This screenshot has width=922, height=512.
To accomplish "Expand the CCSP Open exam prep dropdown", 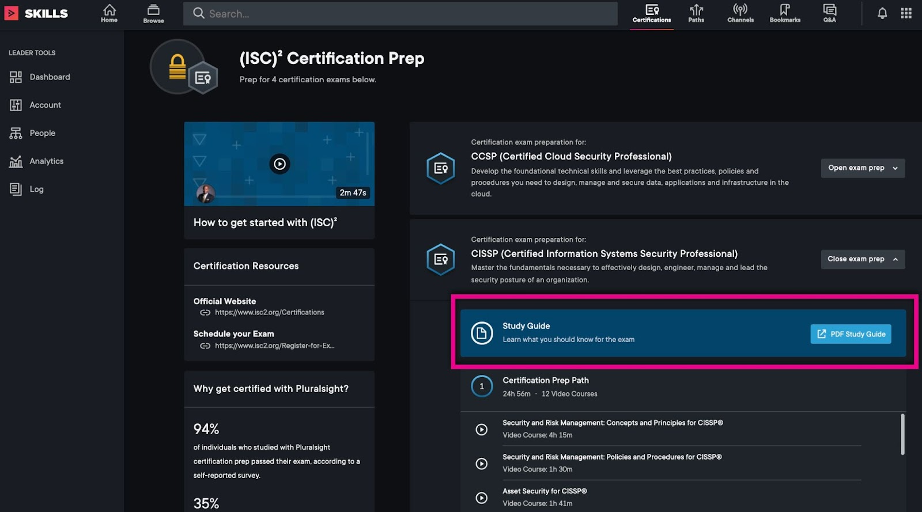I will coord(862,168).
